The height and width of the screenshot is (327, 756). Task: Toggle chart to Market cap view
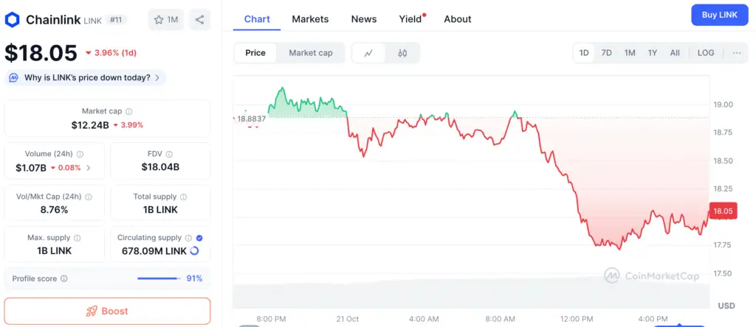(x=311, y=53)
